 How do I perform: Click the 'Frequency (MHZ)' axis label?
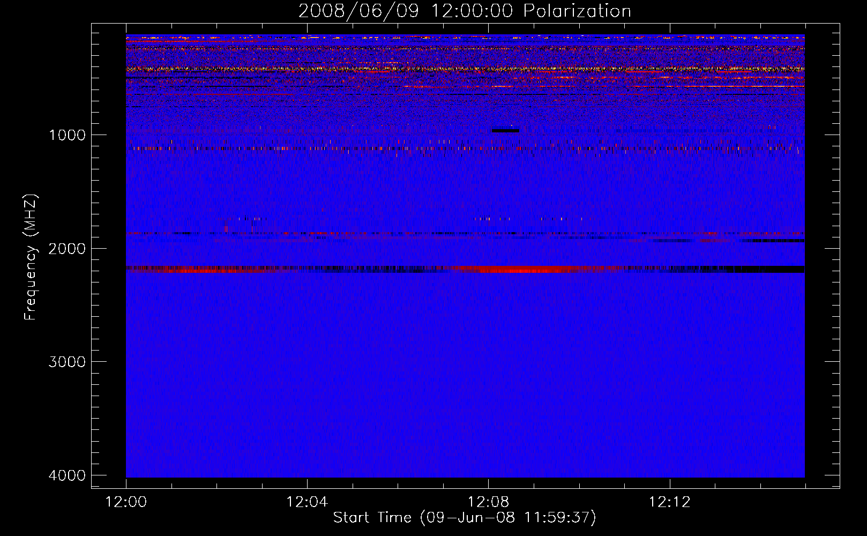tap(30, 257)
